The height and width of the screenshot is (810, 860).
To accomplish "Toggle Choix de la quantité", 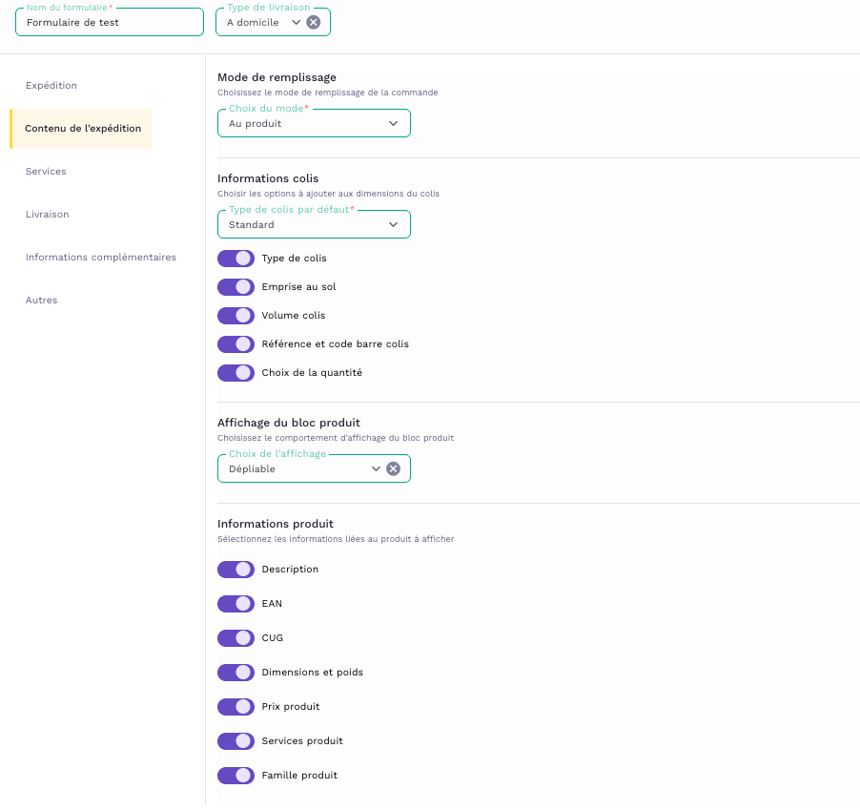I will 235,373.
